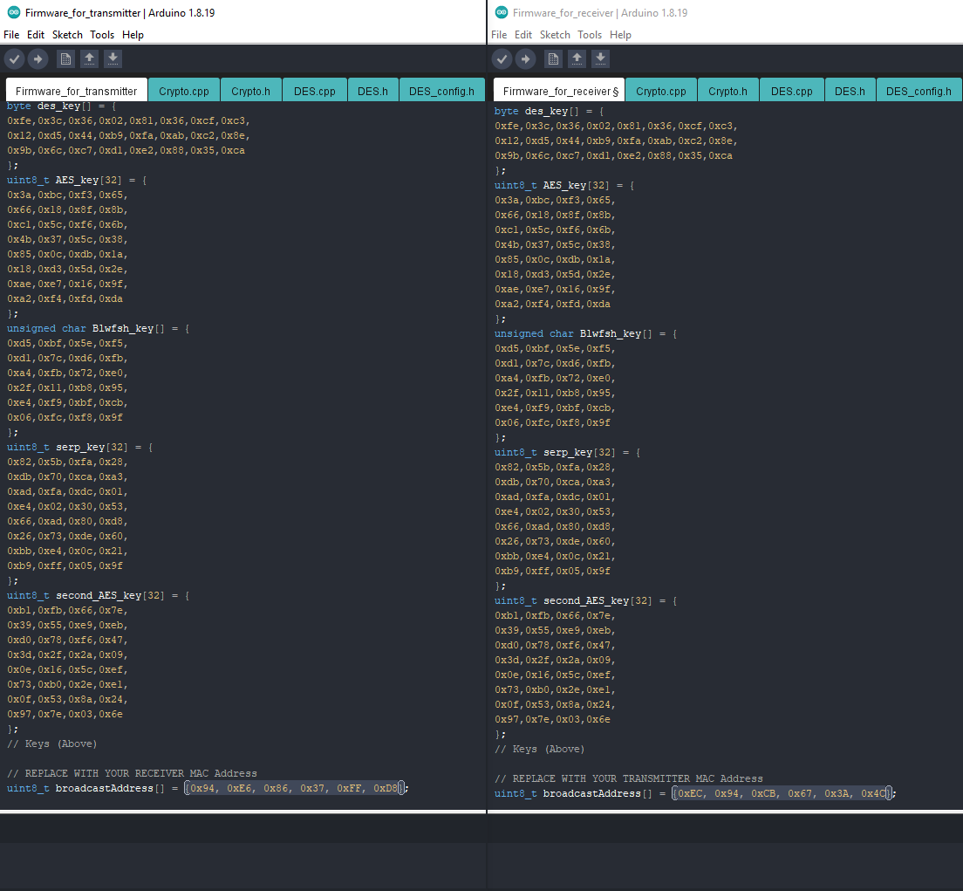Image resolution: width=963 pixels, height=891 pixels.
Task: Switch to Crypto.cpp tab in transmitter
Action: pyautogui.click(x=184, y=91)
